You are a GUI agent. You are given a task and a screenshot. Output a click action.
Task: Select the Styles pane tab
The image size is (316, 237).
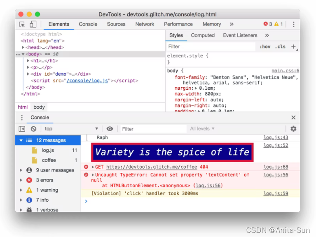coord(176,35)
